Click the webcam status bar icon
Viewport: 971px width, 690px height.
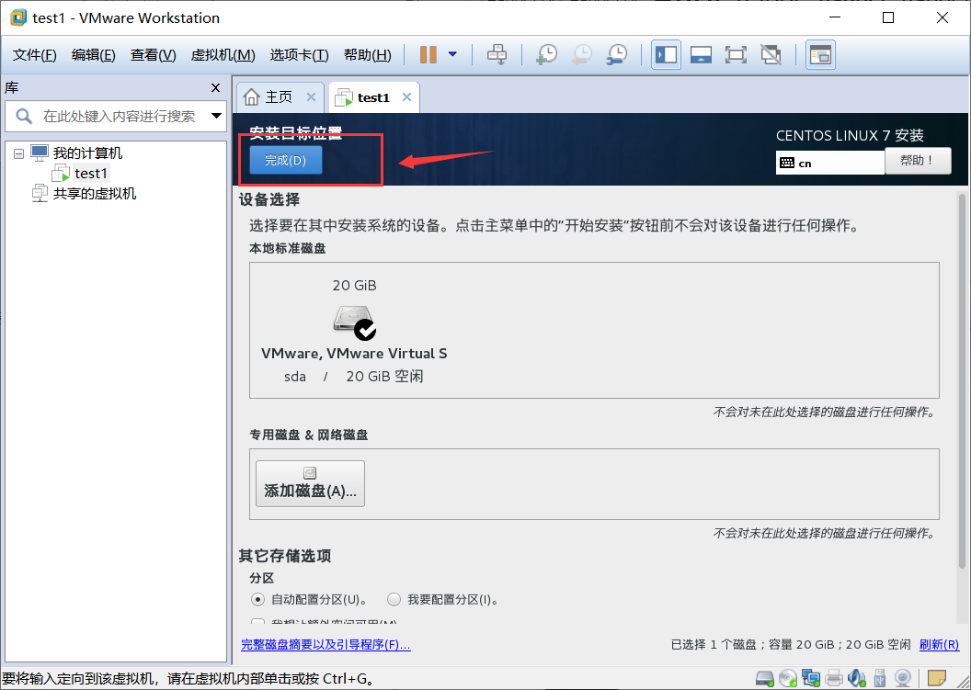tap(903, 679)
